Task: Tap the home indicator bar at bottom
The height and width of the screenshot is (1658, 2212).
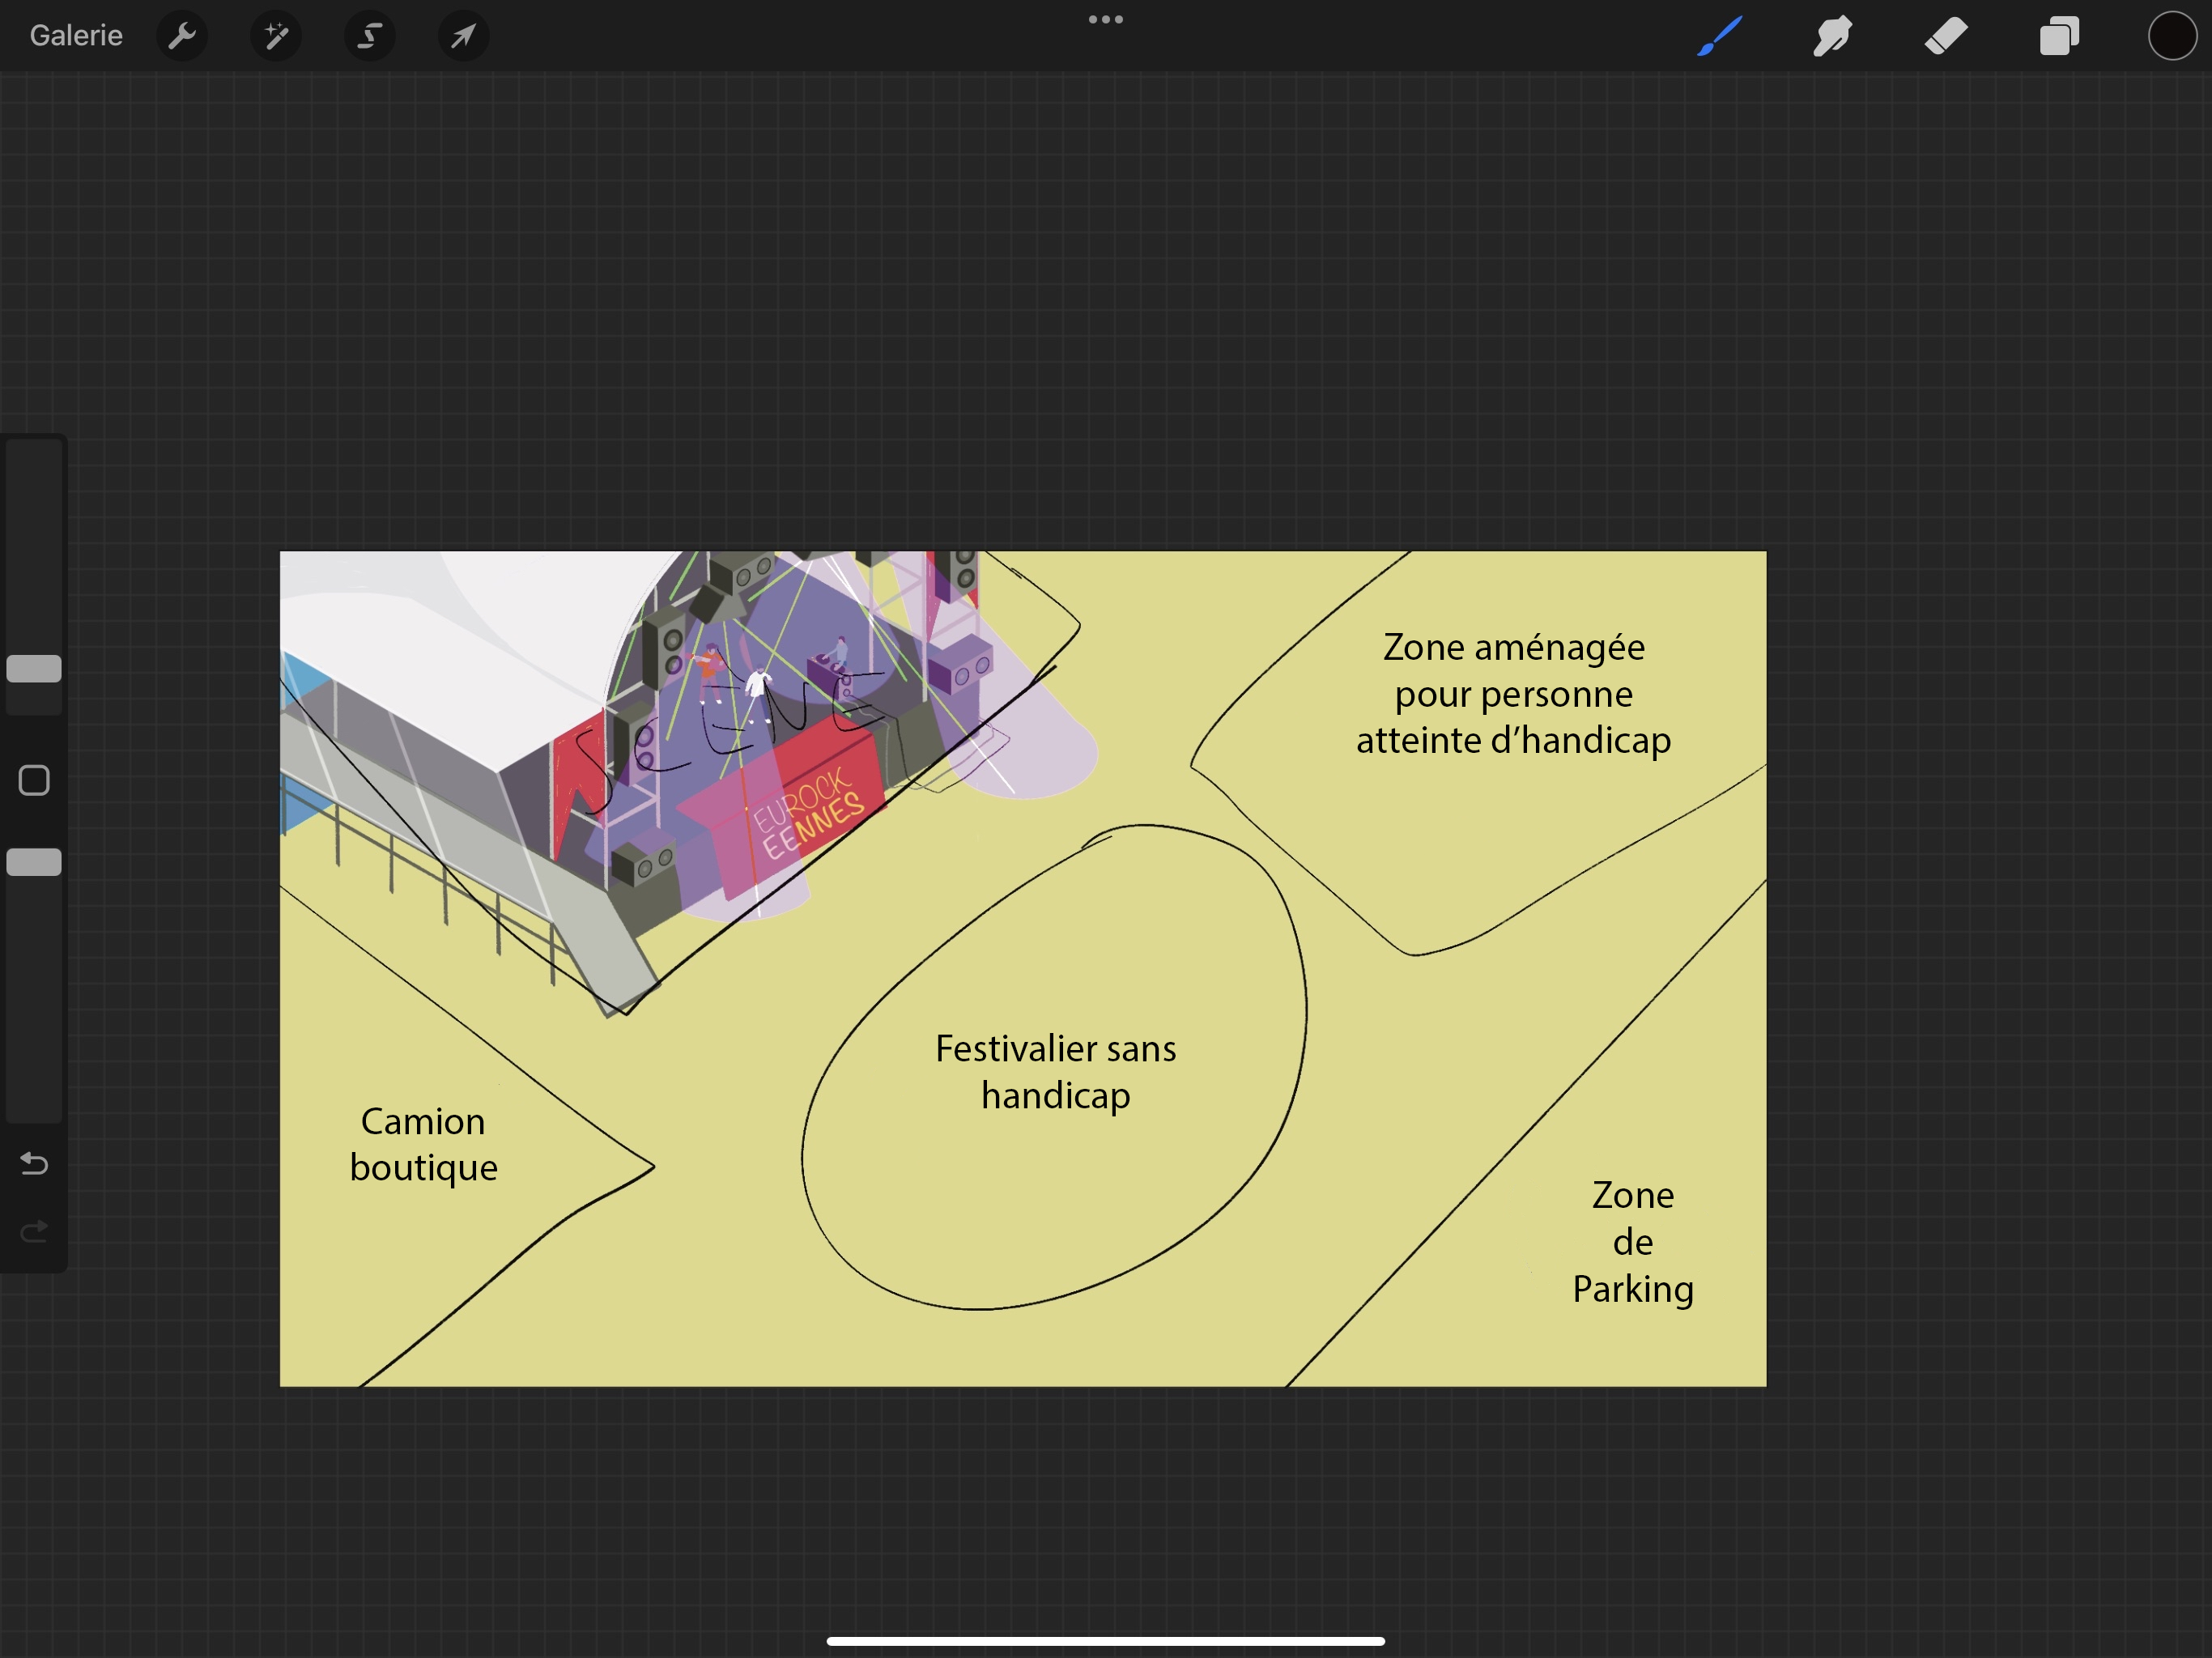Action: coord(1106,1641)
